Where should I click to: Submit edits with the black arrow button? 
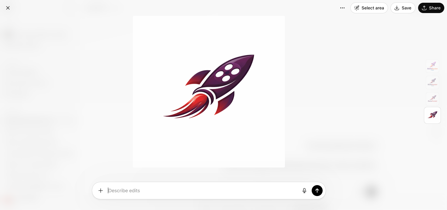click(x=317, y=191)
